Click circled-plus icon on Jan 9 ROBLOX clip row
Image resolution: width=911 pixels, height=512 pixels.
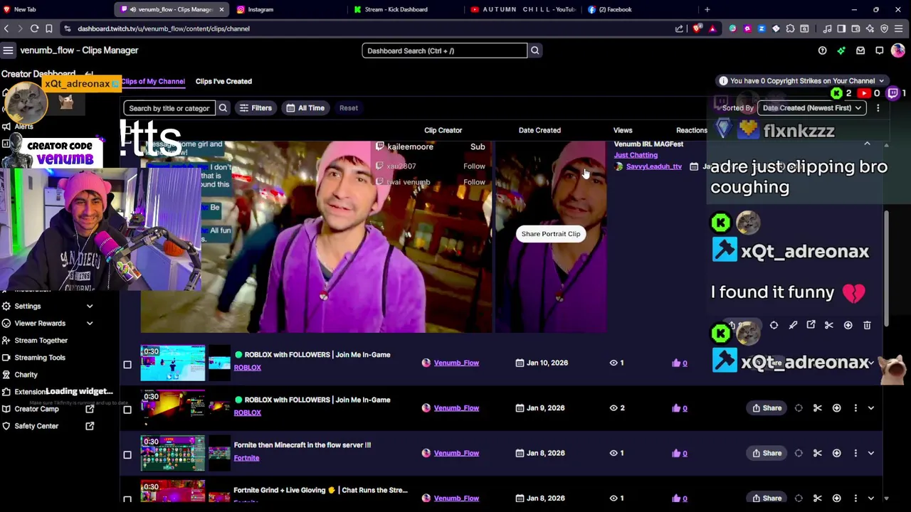click(x=836, y=408)
